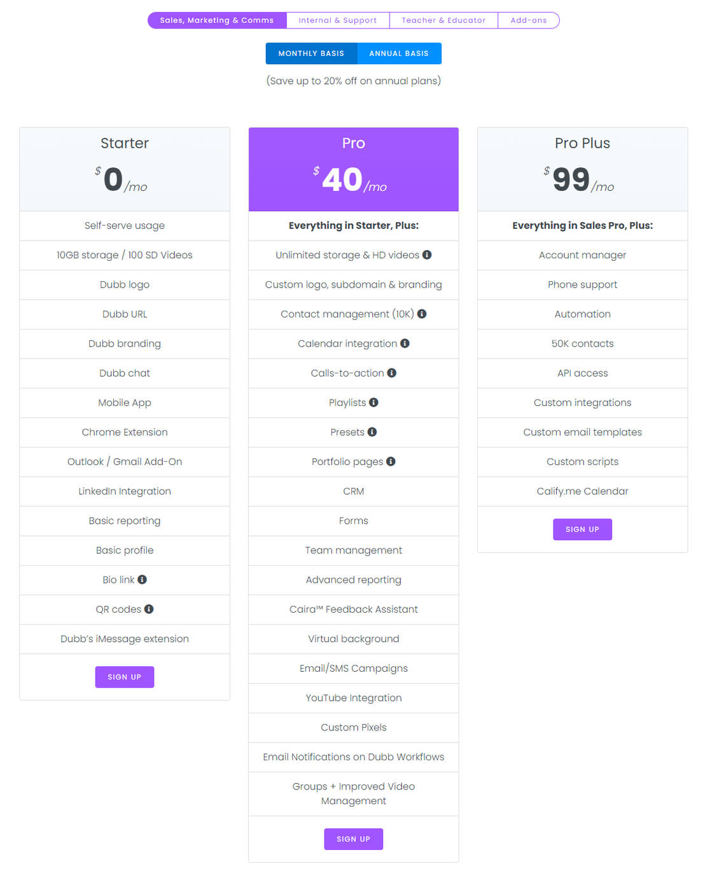This screenshot has width=705, height=871.
Task: View the Add-ons pricing section
Action: click(529, 20)
